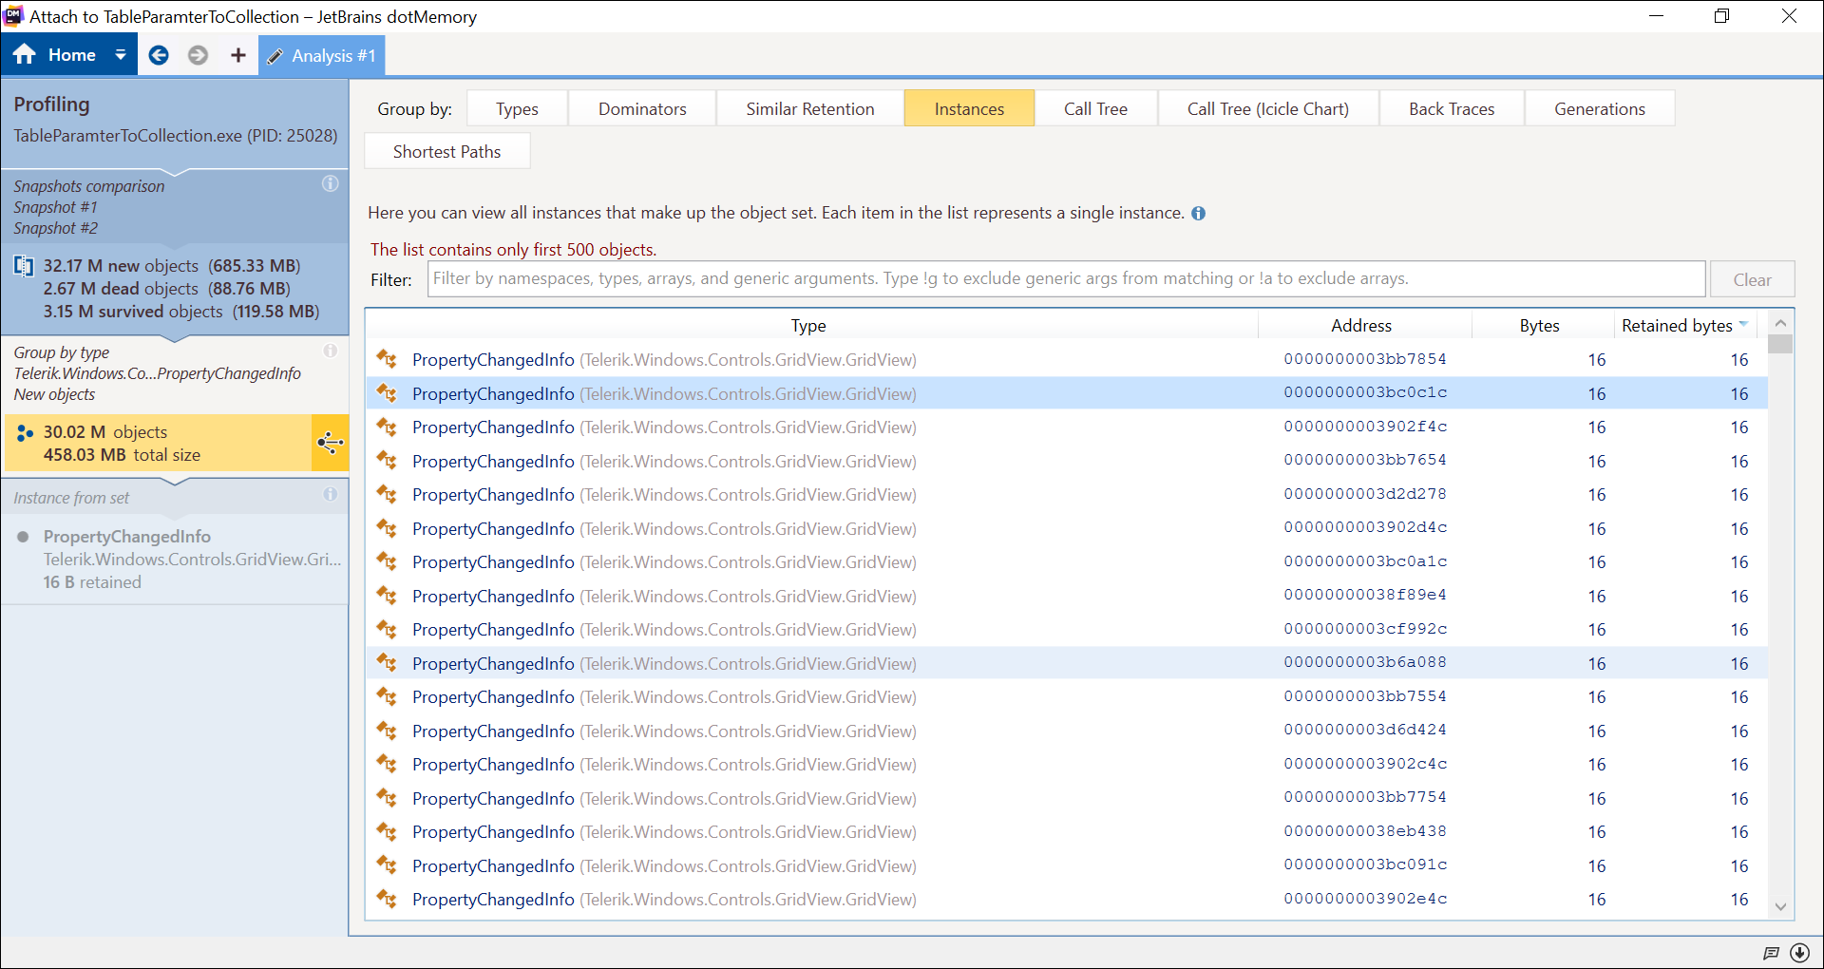
Task: Select the instance at address 0000000003cf992c
Action: pos(1067,630)
